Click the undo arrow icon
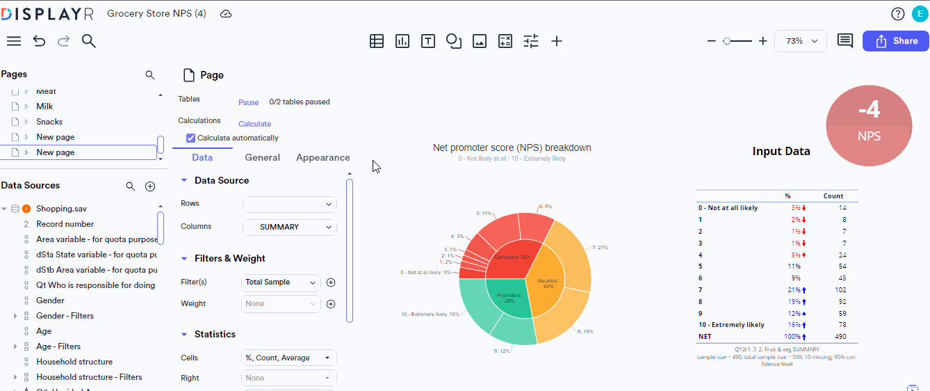 pyautogui.click(x=39, y=41)
